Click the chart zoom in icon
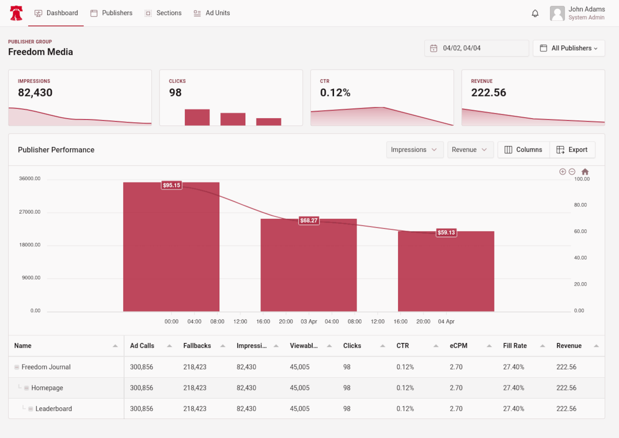 click(563, 172)
